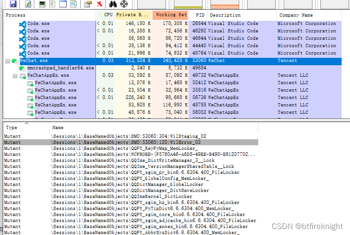
Task: Click the WeChatAppEx icon of PID 56736
Action: [30, 98]
